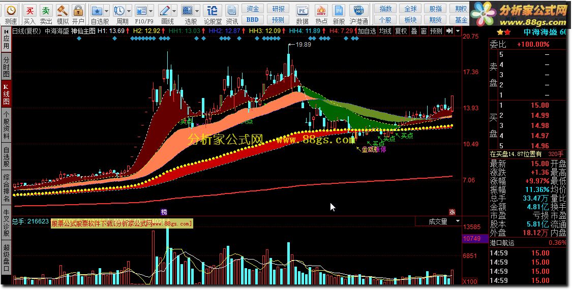Click the go-to-start arrow icon above the 应用 tab
This screenshot has height=290, width=572.
pos(7,31)
